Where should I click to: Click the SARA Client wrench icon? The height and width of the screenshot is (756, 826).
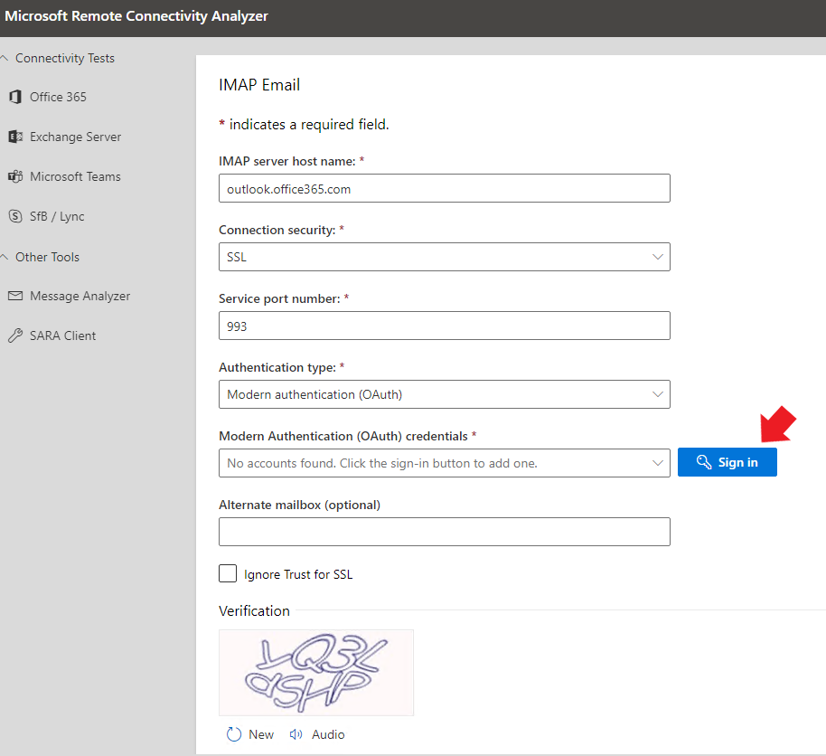coord(15,335)
